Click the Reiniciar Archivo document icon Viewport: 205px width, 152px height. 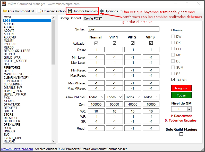(40, 11)
